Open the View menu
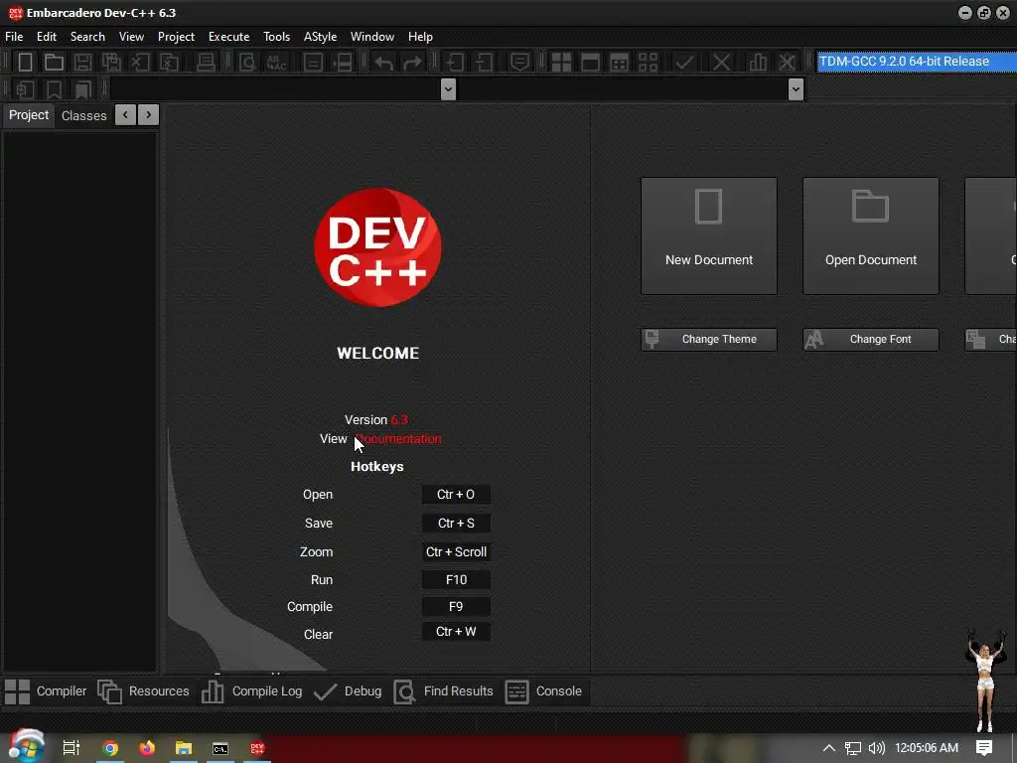Screen dimensions: 1017x763 [131, 37]
